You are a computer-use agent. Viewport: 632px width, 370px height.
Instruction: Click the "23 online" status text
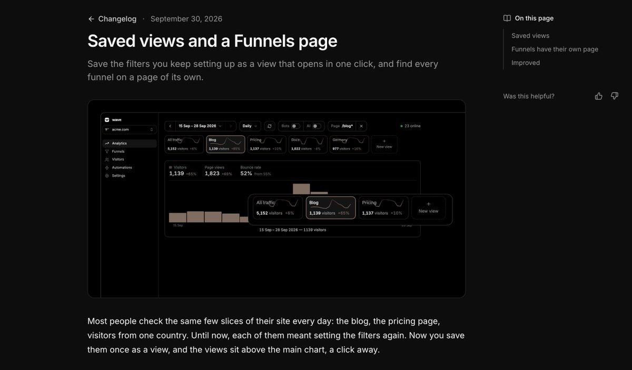(412, 126)
